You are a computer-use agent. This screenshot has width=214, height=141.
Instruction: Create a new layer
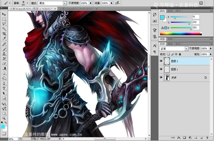click(201, 138)
